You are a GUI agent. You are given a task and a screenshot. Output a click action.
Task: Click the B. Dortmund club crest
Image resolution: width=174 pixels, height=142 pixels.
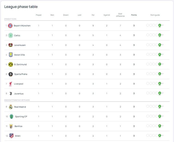tap(11, 64)
